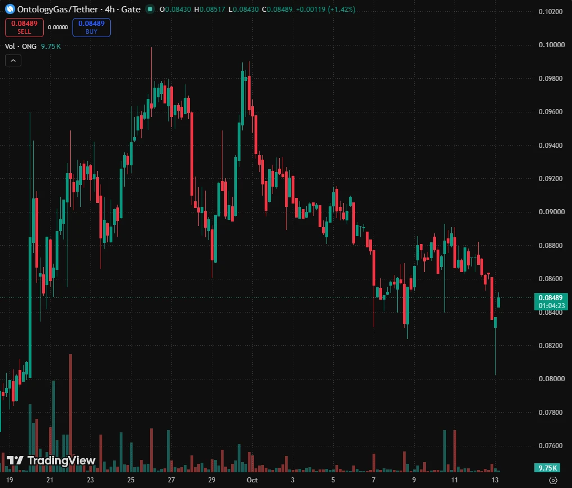Select the 27 date label on the time axis

pos(171,480)
